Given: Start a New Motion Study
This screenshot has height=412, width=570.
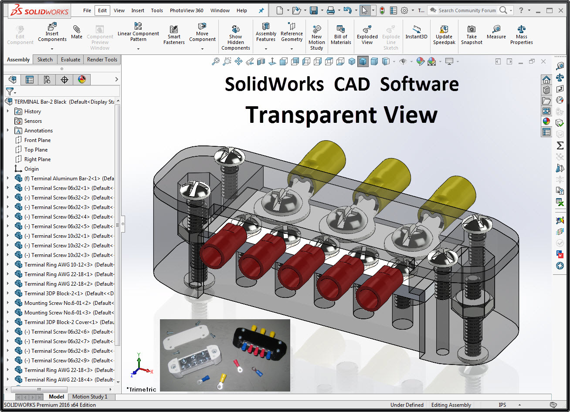Looking at the screenshot, I should click(317, 37).
